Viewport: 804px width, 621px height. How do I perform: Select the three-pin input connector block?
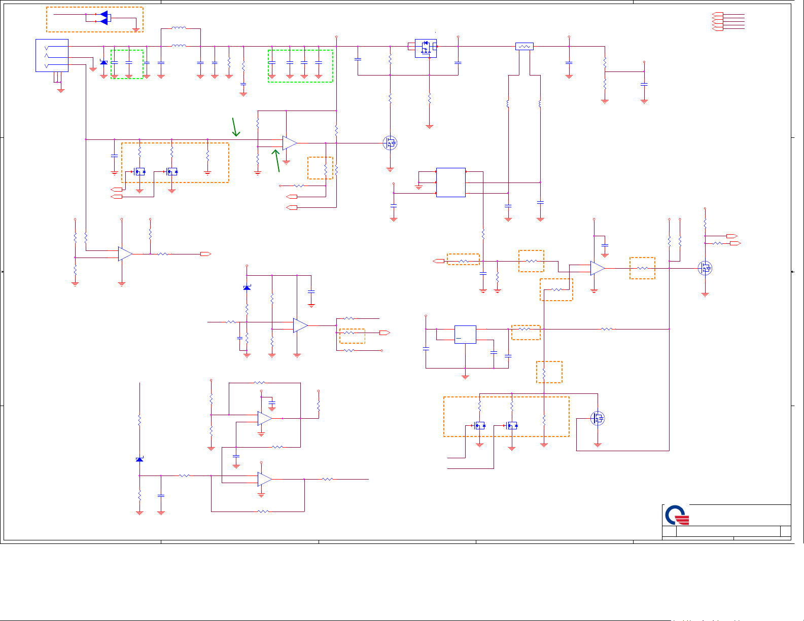[x=52, y=56]
